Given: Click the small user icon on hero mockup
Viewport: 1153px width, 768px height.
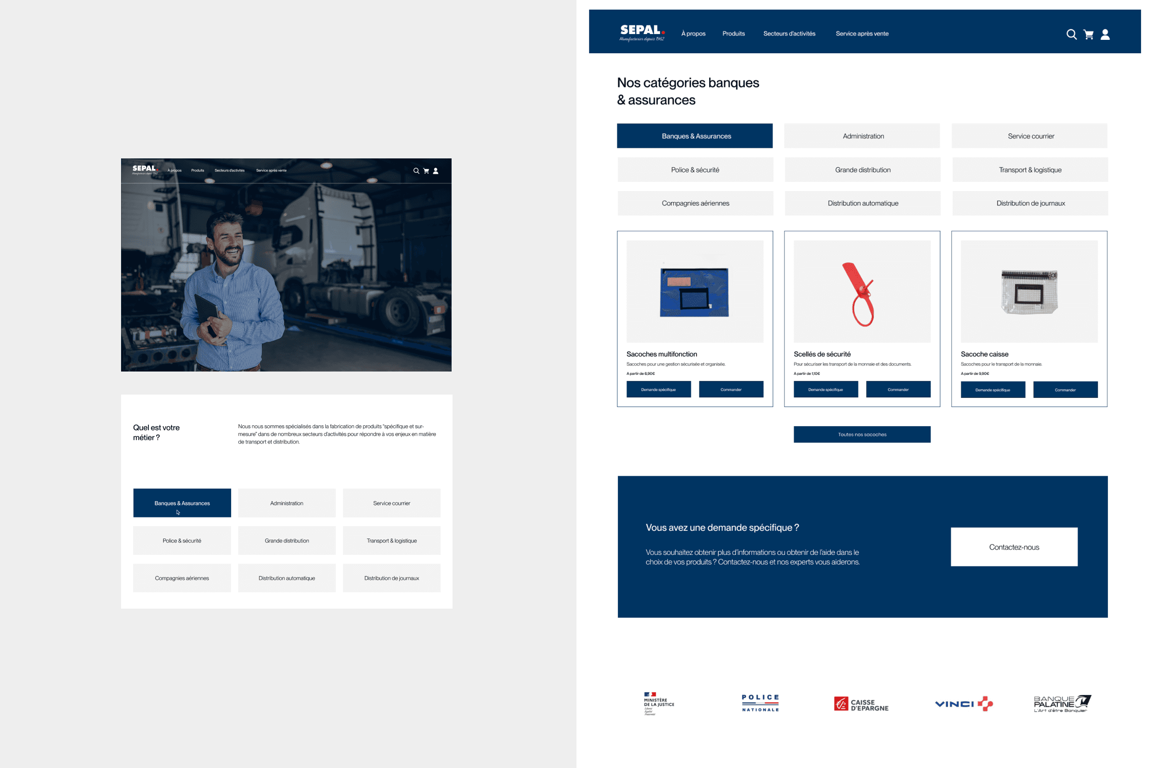Looking at the screenshot, I should coord(435,171).
